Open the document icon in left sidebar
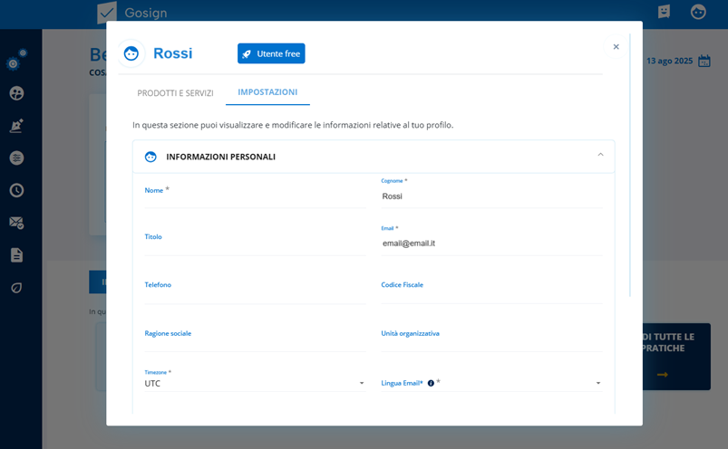Screen dimensions: 728x449 click(x=16, y=255)
